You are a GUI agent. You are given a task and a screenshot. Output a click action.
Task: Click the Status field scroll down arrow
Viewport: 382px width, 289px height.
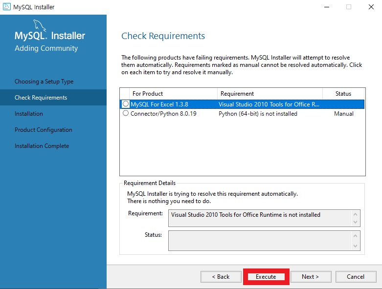point(355,246)
